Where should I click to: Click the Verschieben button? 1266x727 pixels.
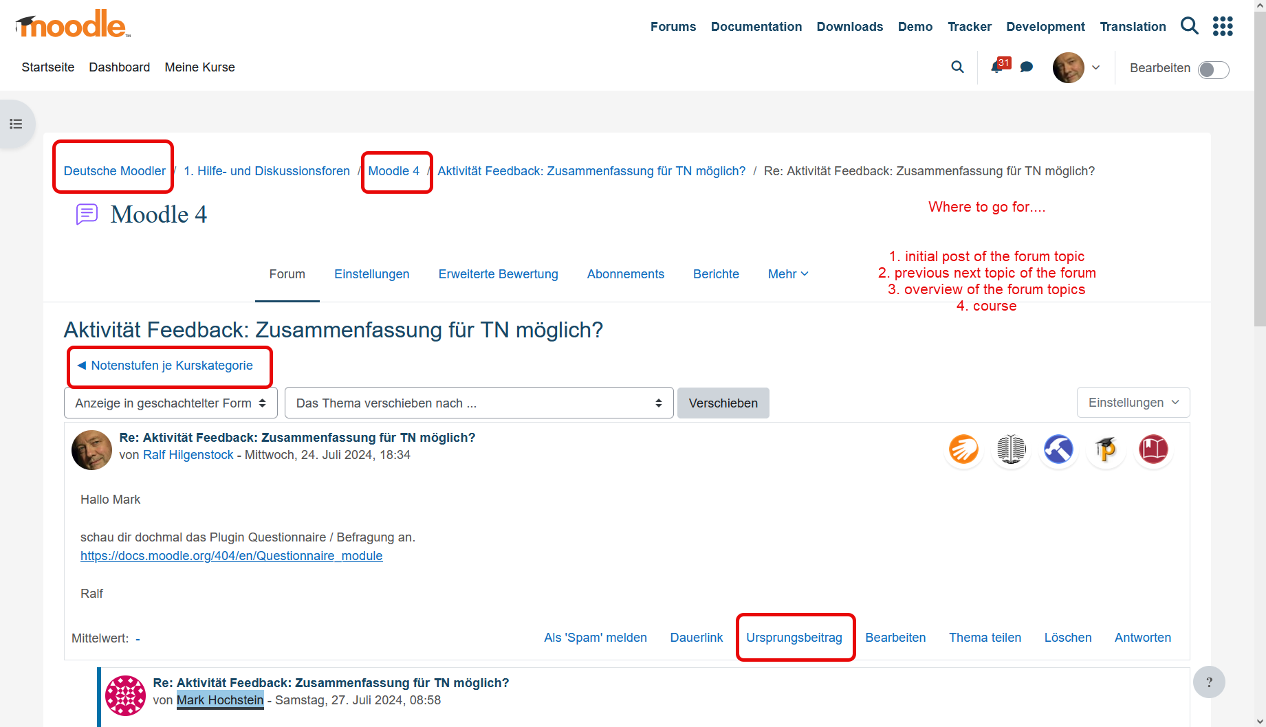pyautogui.click(x=723, y=403)
